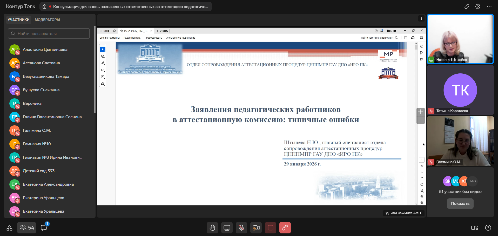
Task: Click the participants list scrollbar
Action: (95, 70)
